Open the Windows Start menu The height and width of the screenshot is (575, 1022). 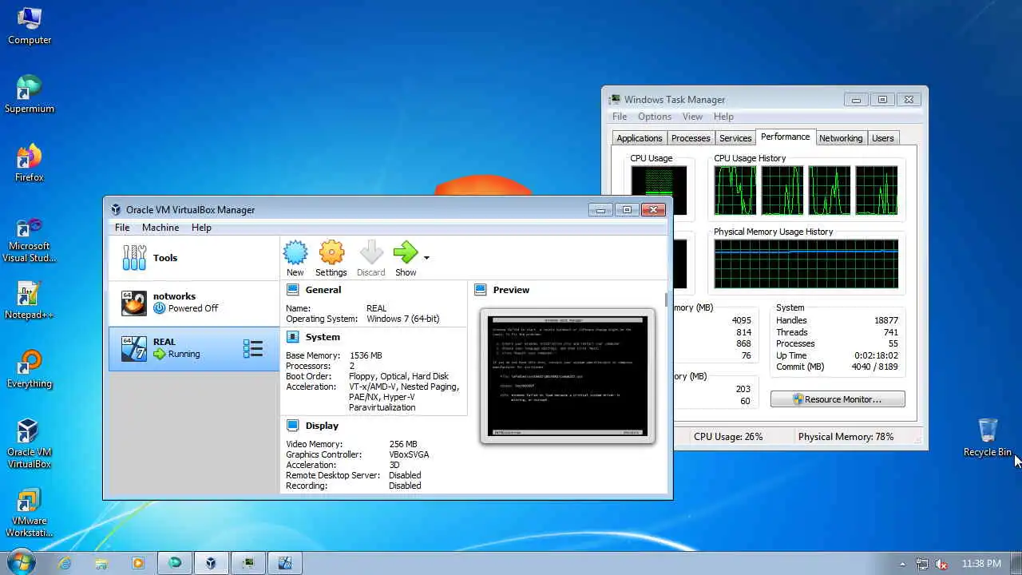(x=22, y=562)
